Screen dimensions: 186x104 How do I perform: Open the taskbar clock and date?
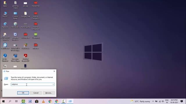click(174, 101)
